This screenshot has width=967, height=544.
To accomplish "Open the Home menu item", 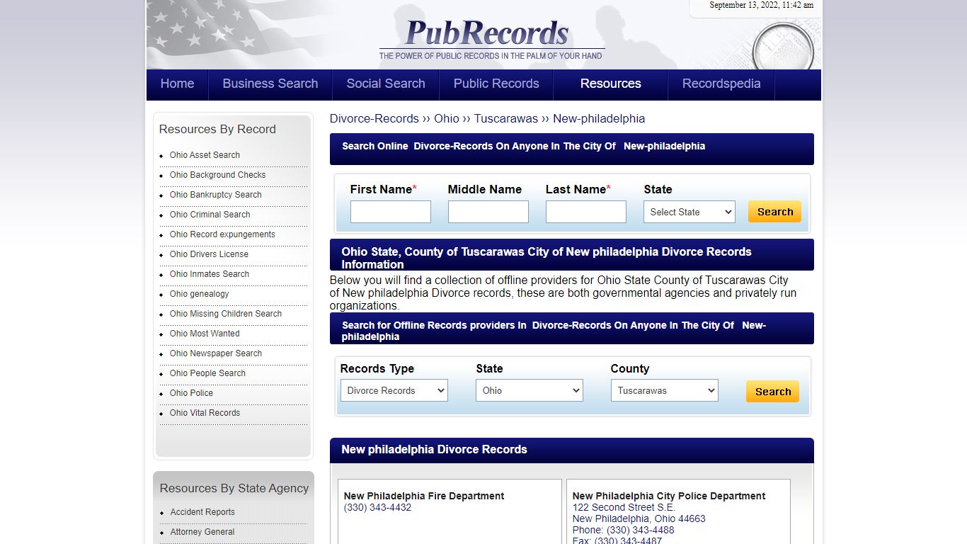I will pos(177,84).
